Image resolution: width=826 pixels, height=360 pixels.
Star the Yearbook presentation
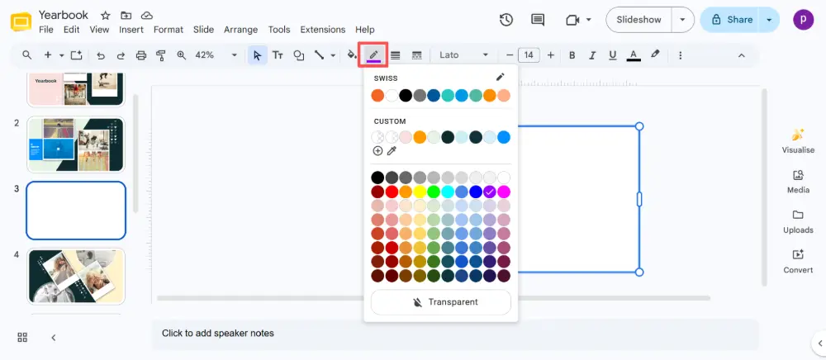coord(106,15)
